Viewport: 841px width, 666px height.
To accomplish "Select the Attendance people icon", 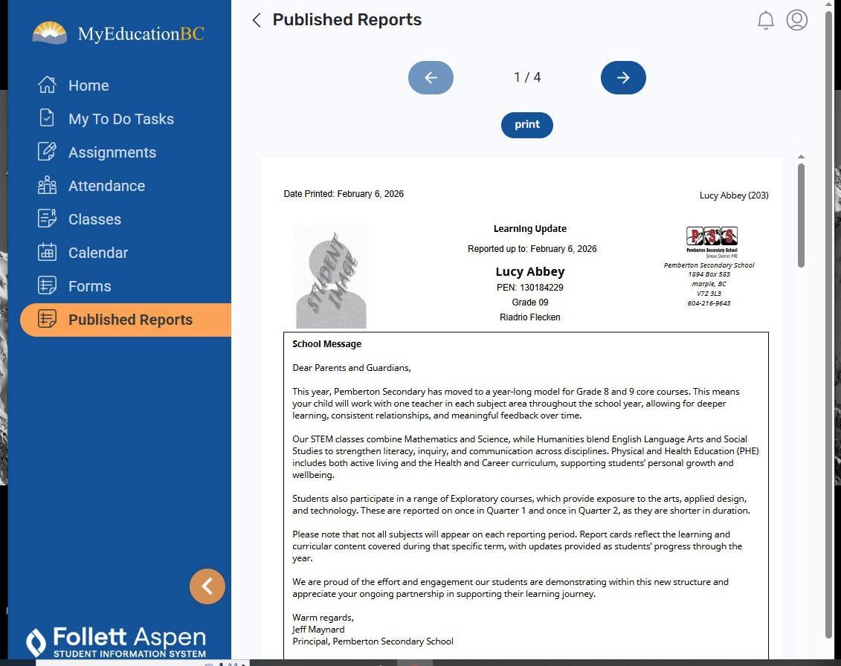I will click(x=47, y=186).
